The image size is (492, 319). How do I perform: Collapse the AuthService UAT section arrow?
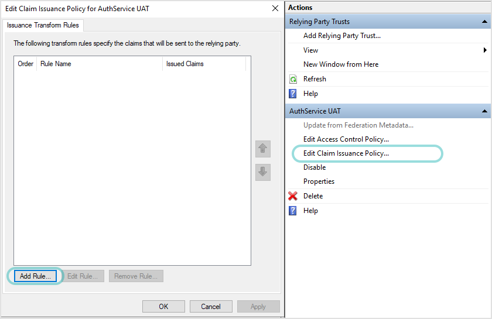click(x=484, y=111)
